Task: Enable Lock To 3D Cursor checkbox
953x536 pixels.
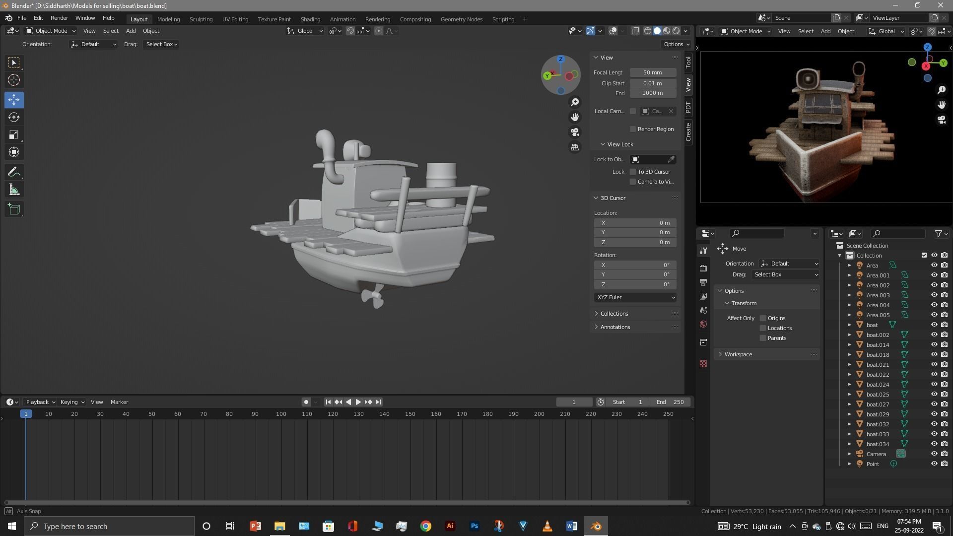Action: coord(633,172)
